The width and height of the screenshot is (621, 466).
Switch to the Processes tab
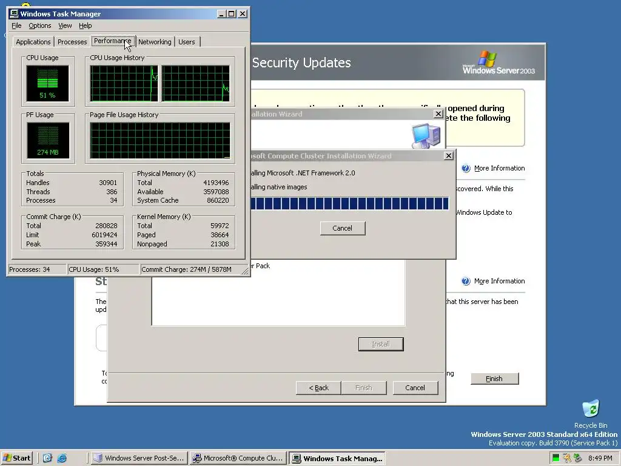tap(72, 42)
